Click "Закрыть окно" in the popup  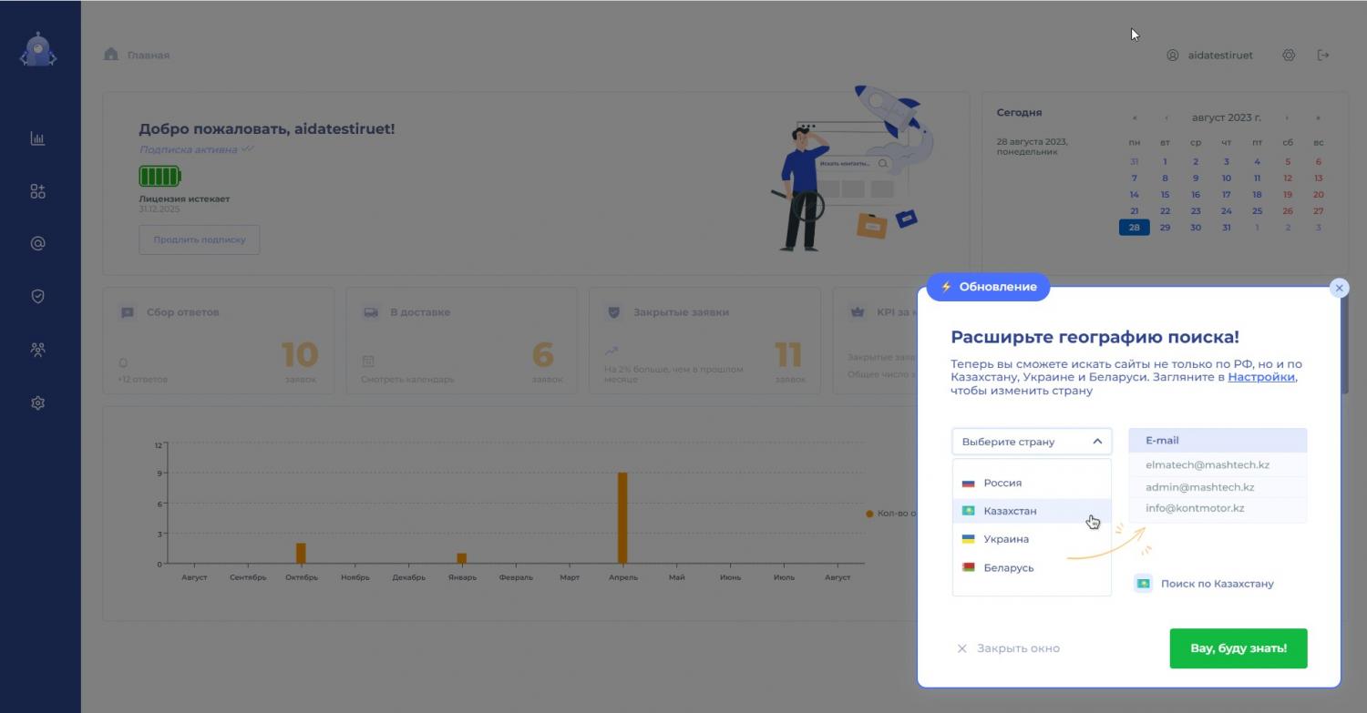click(x=1009, y=648)
